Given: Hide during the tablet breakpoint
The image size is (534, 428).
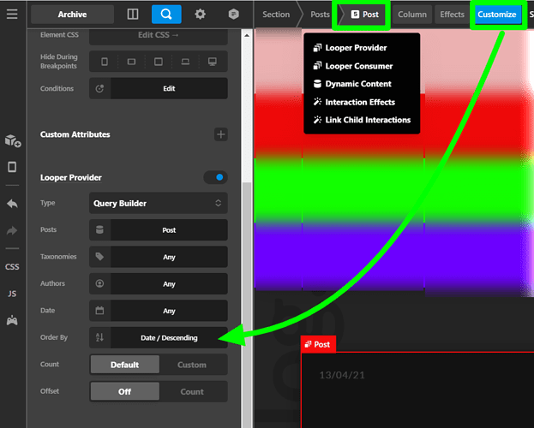Looking at the screenshot, I should [x=159, y=62].
